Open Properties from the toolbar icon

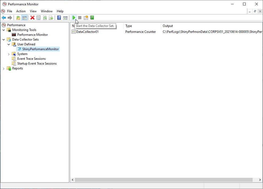[x=39, y=18]
